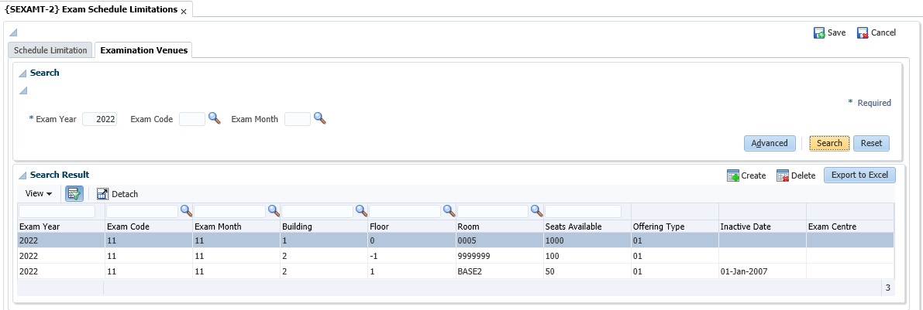Select the Examination Venues tab
Image resolution: width=923 pixels, height=310 pixels.
[x=143, y=50]
